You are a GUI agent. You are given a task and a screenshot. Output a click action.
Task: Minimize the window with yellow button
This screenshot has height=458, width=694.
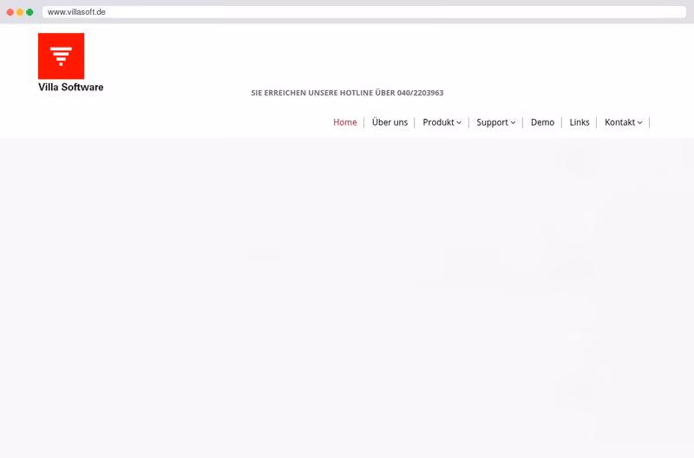[x=20, y=12]
